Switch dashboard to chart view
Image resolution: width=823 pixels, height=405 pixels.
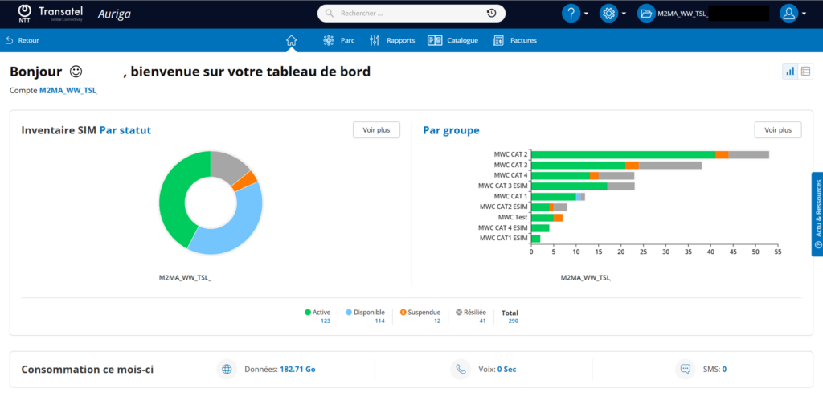(x=790, y=72)
